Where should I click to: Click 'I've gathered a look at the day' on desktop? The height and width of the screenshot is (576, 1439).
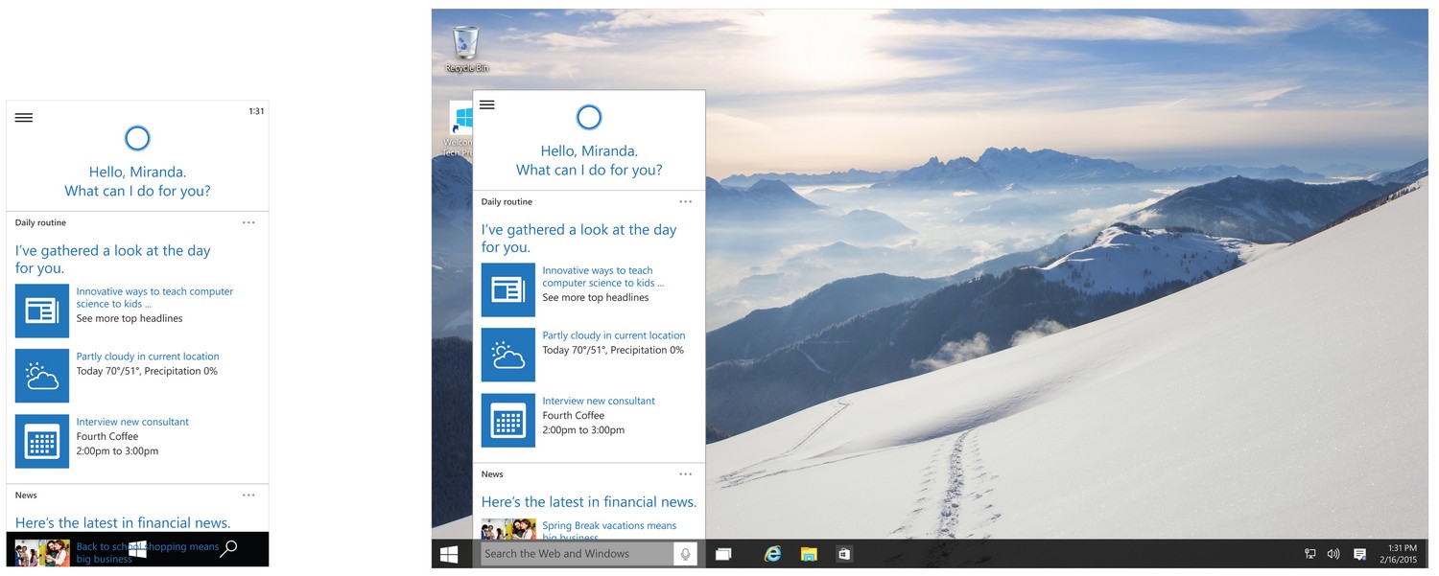[x=579, y=229]
